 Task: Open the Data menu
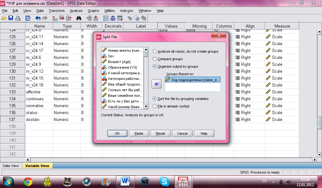40,11
